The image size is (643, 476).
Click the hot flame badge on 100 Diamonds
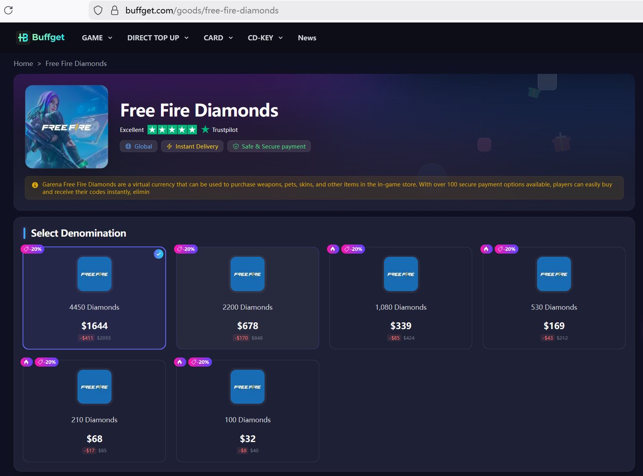(x=180, y=362)
